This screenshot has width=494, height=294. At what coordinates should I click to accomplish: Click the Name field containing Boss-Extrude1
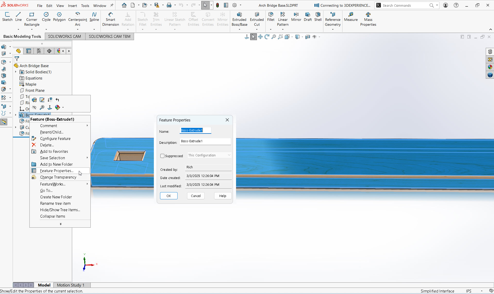click(195, 130)
